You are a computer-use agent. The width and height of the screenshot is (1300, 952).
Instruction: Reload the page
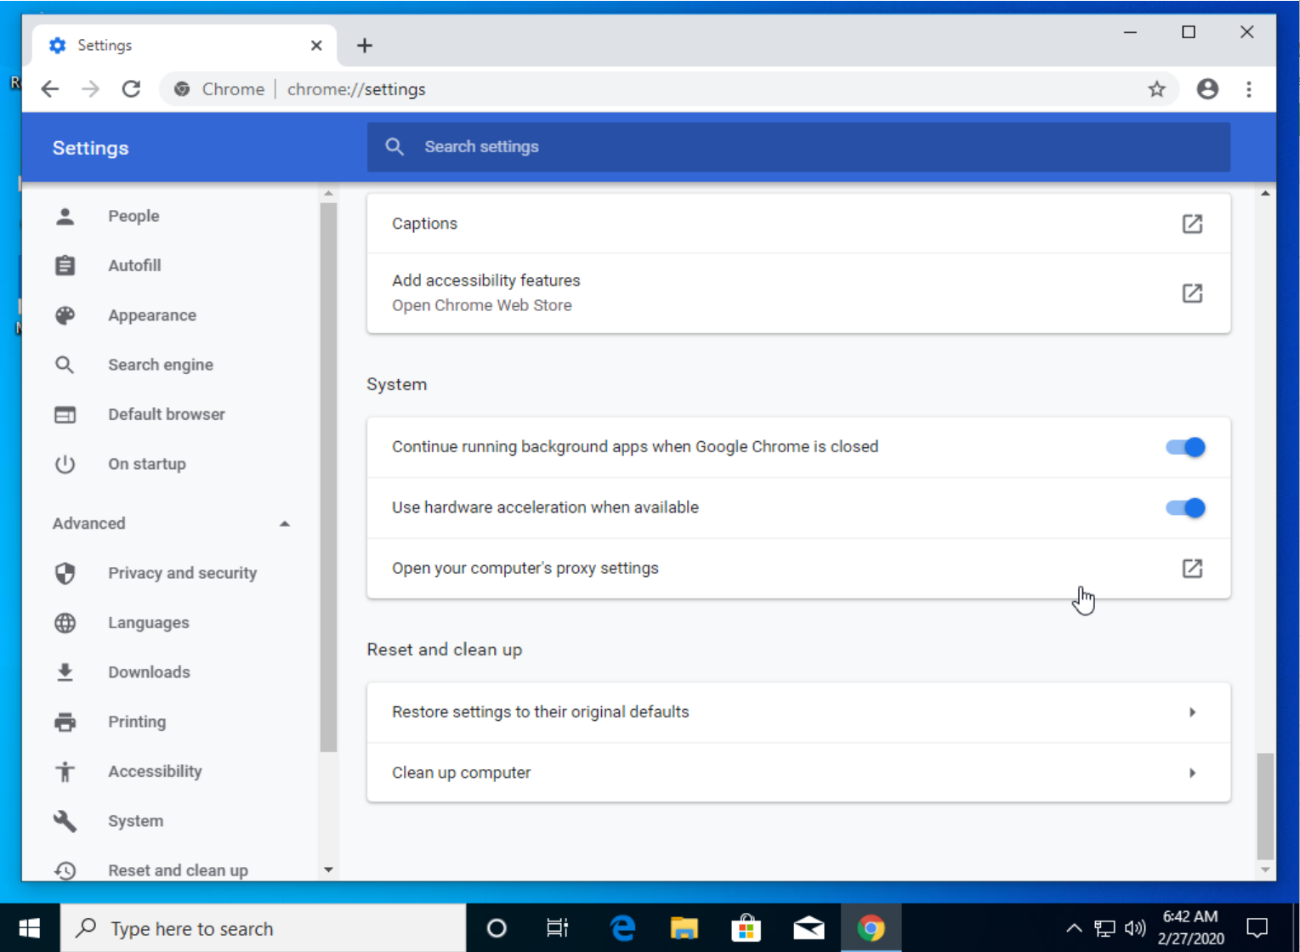131,89
